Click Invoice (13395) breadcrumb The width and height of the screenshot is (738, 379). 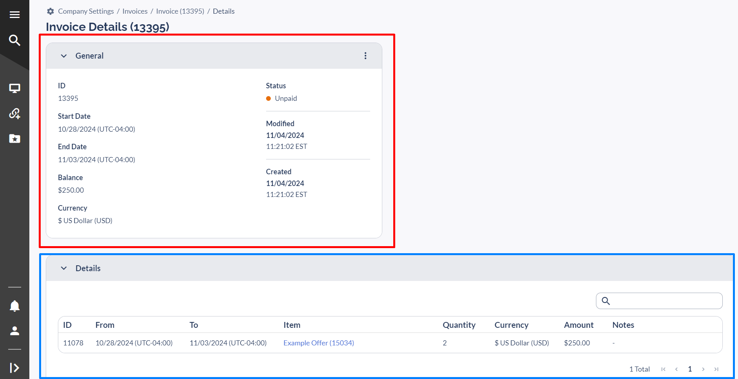(180, 11)
